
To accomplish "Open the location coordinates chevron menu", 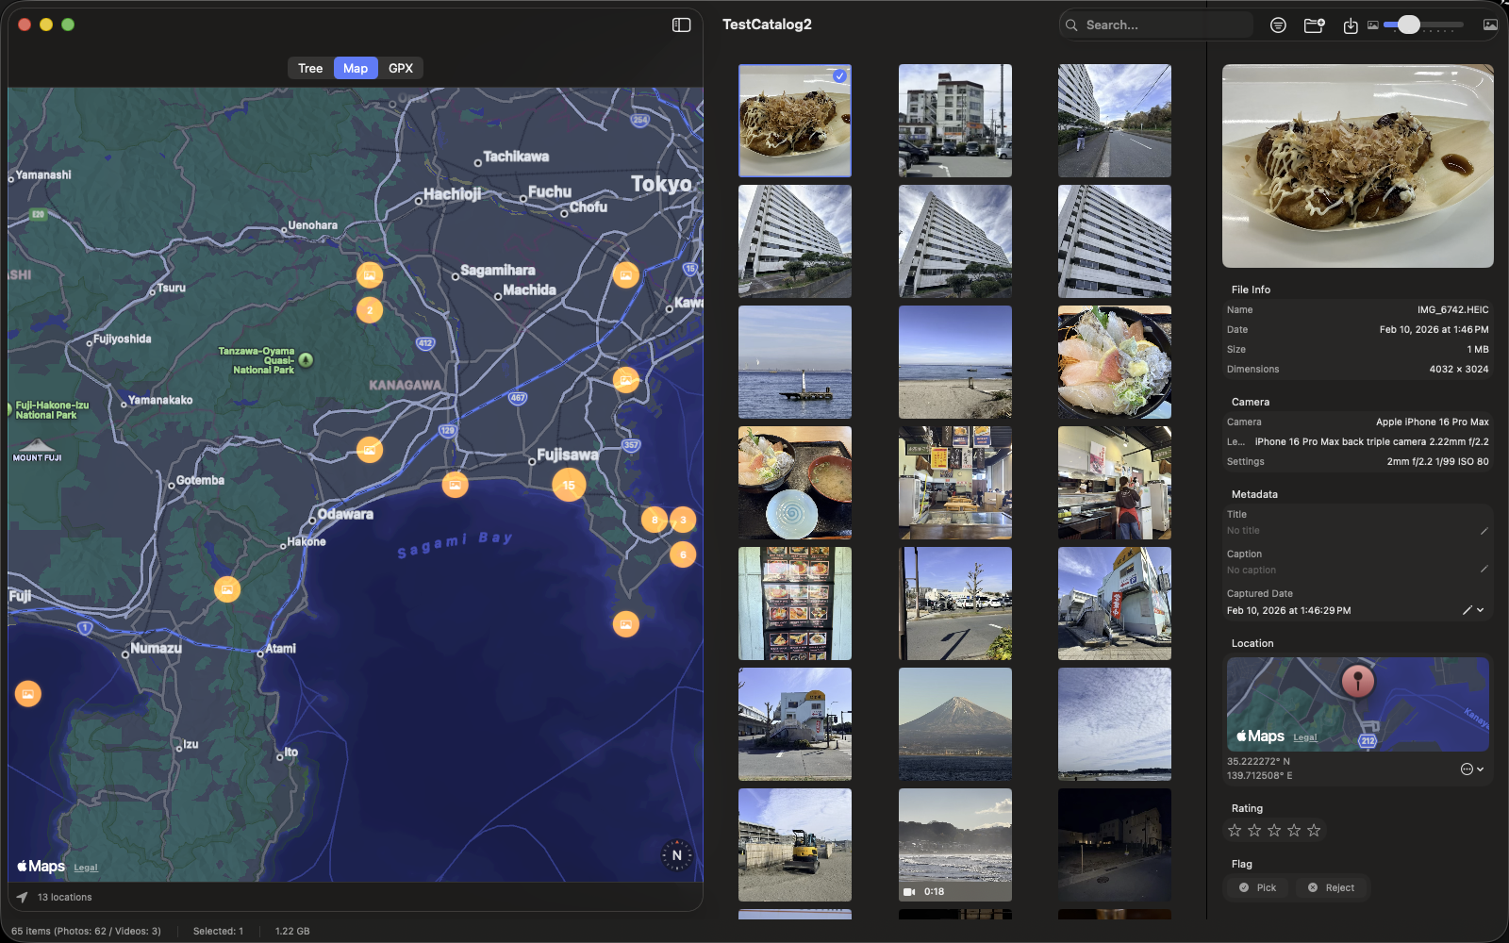I will (x=1478, y=769).
